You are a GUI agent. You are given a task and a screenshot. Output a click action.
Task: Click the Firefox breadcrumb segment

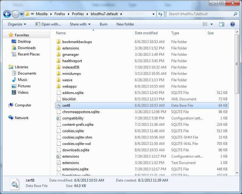coord(60,14)
